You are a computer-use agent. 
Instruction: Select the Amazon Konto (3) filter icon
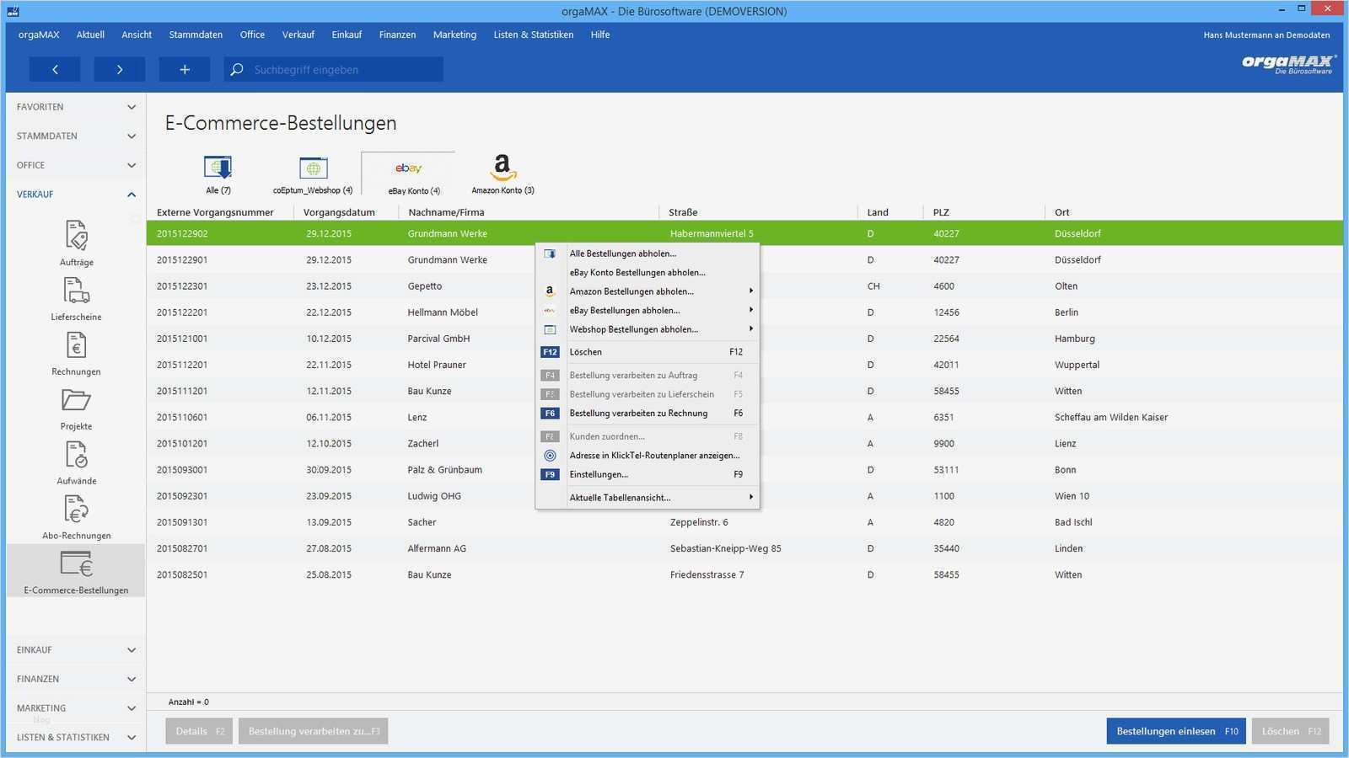(503, 167)
